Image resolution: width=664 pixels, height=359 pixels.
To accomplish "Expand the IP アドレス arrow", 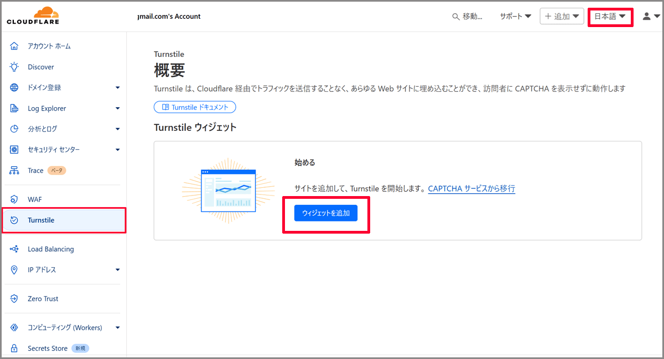I will pyautogui.click(x=117, y=270).
